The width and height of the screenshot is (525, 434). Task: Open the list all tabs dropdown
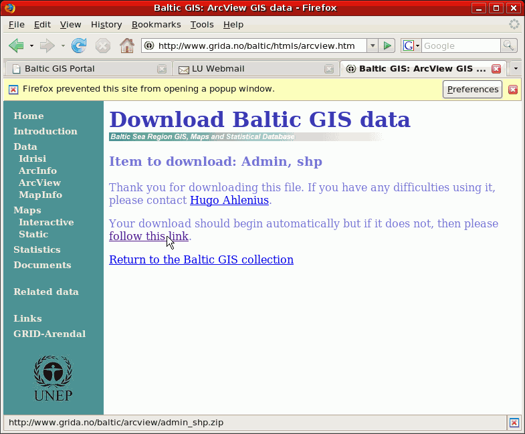516,69
